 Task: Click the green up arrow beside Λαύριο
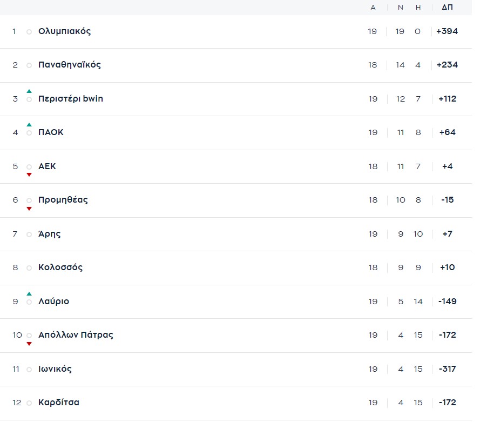tap(29, 294)
